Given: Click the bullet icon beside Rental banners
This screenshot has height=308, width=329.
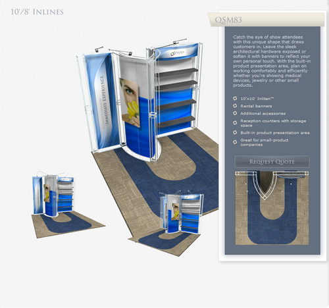Looking at the screenshot, I should [235, 106].
